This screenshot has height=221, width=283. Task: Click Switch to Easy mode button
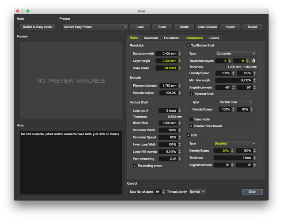pos(38,27)
